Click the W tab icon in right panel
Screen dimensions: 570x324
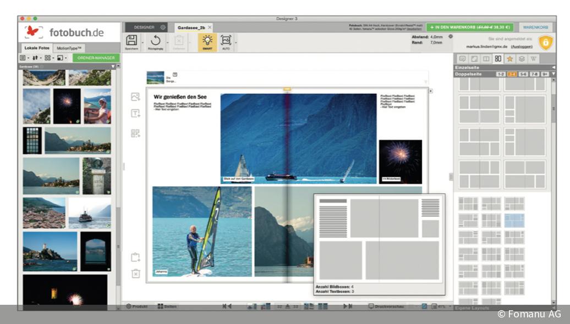(x=533, y=59)
